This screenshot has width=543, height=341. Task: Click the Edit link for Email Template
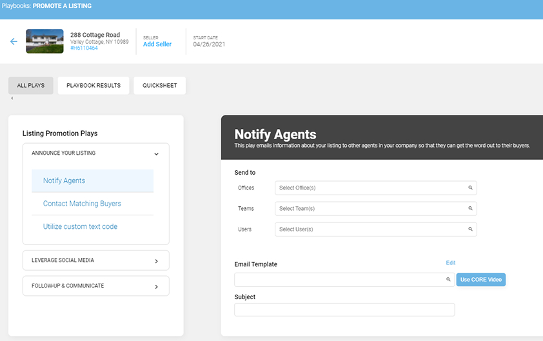(x=450, y=263)
